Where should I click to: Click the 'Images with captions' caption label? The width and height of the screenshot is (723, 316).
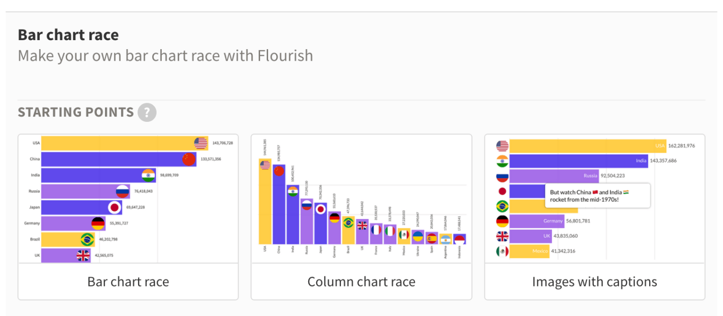594,282
